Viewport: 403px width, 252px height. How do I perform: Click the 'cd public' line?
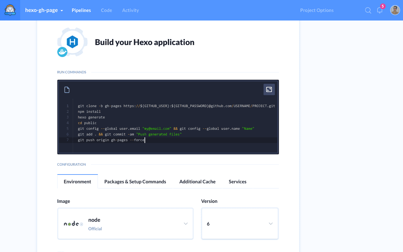[x=87, y=123]
